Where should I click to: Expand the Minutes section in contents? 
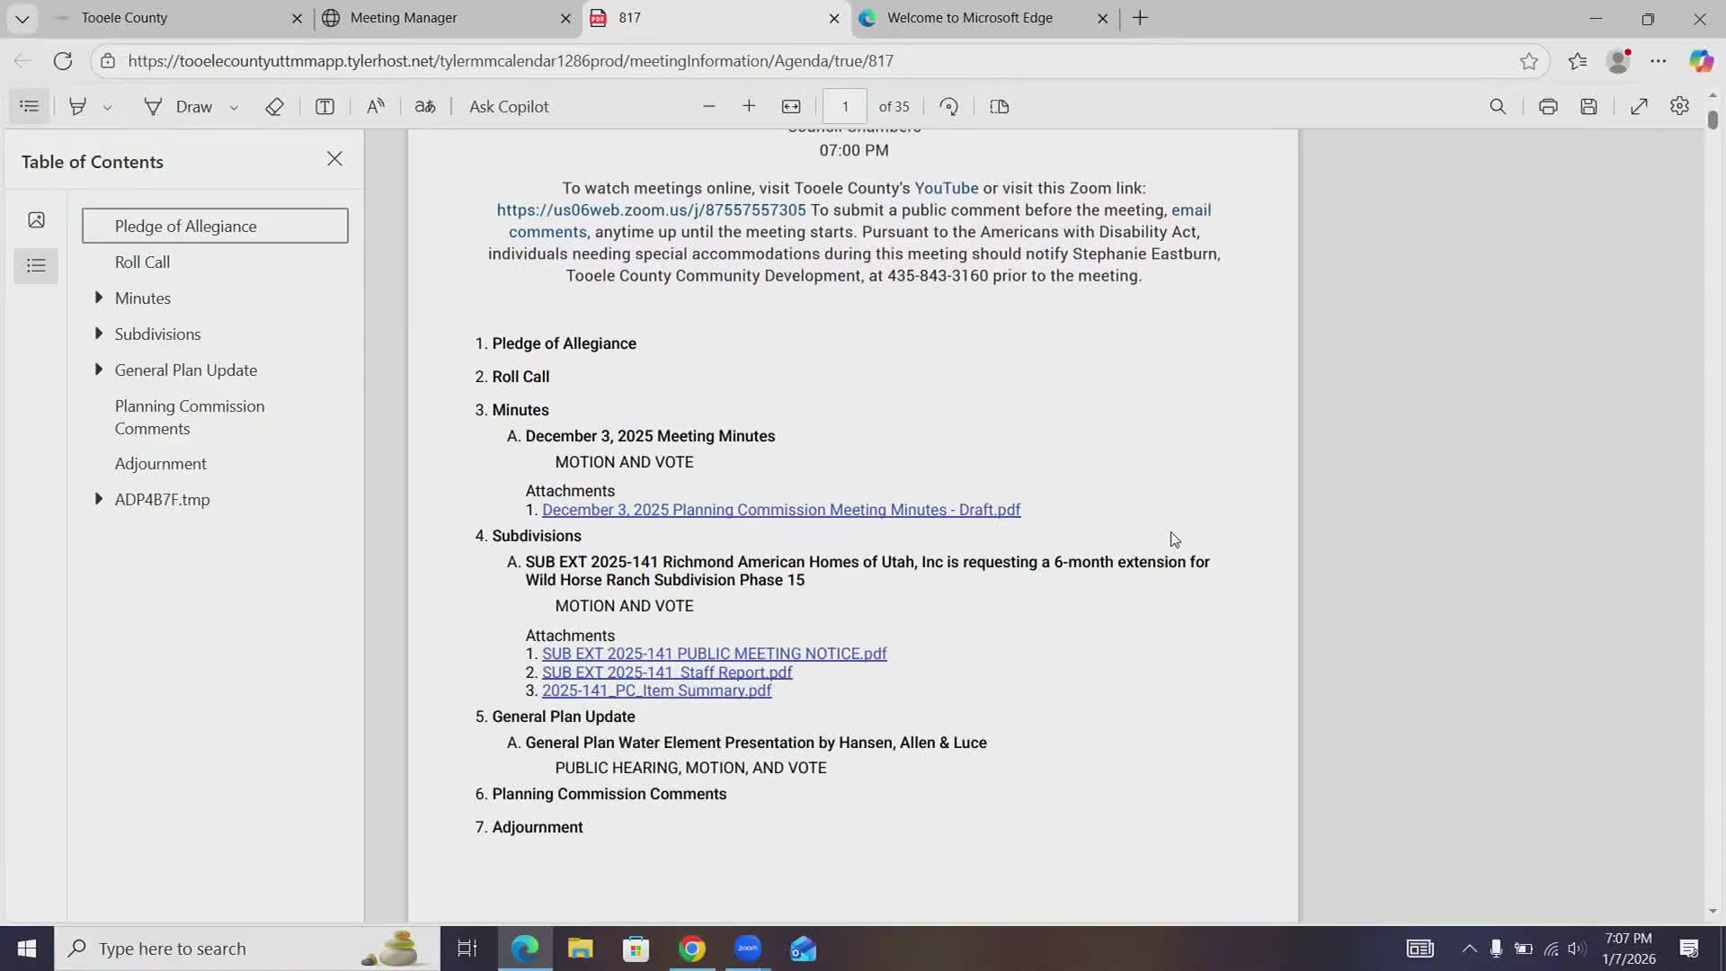(x=99, y=298)
